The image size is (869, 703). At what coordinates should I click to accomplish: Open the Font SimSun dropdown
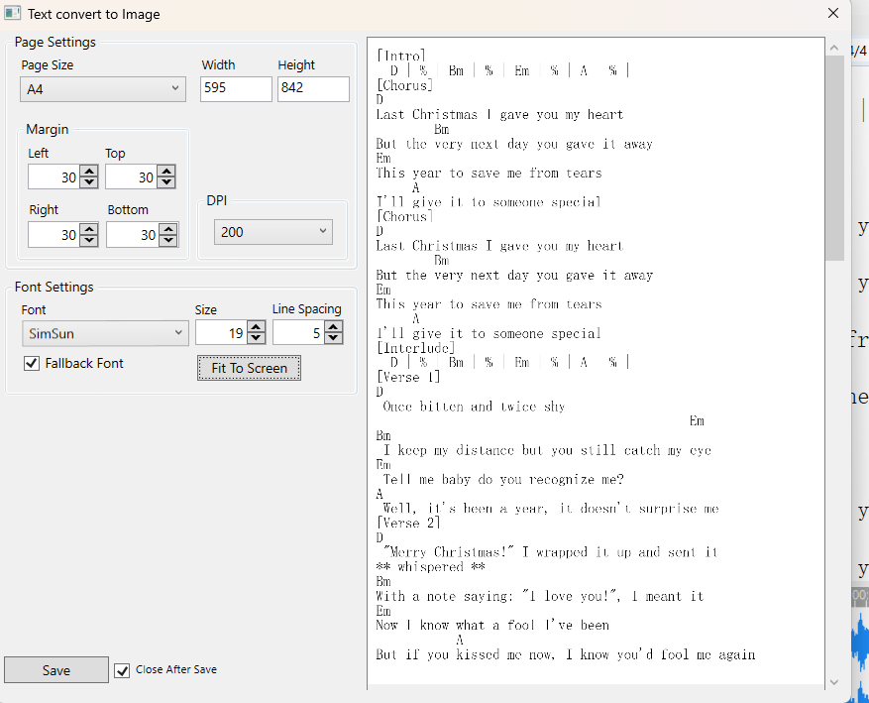coord(104,334)
